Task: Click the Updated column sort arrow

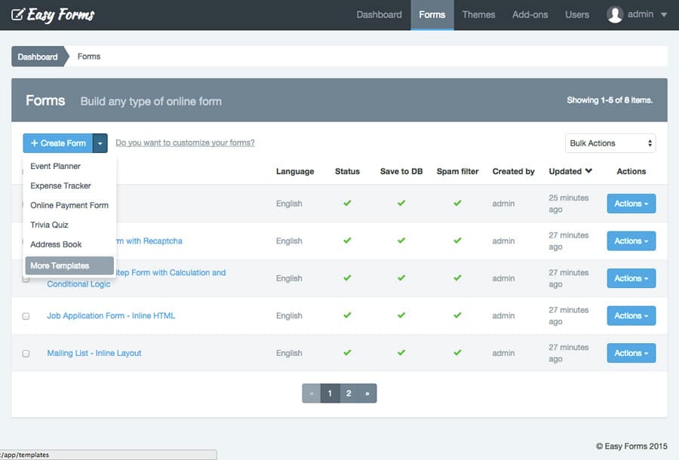Action: 588,171
